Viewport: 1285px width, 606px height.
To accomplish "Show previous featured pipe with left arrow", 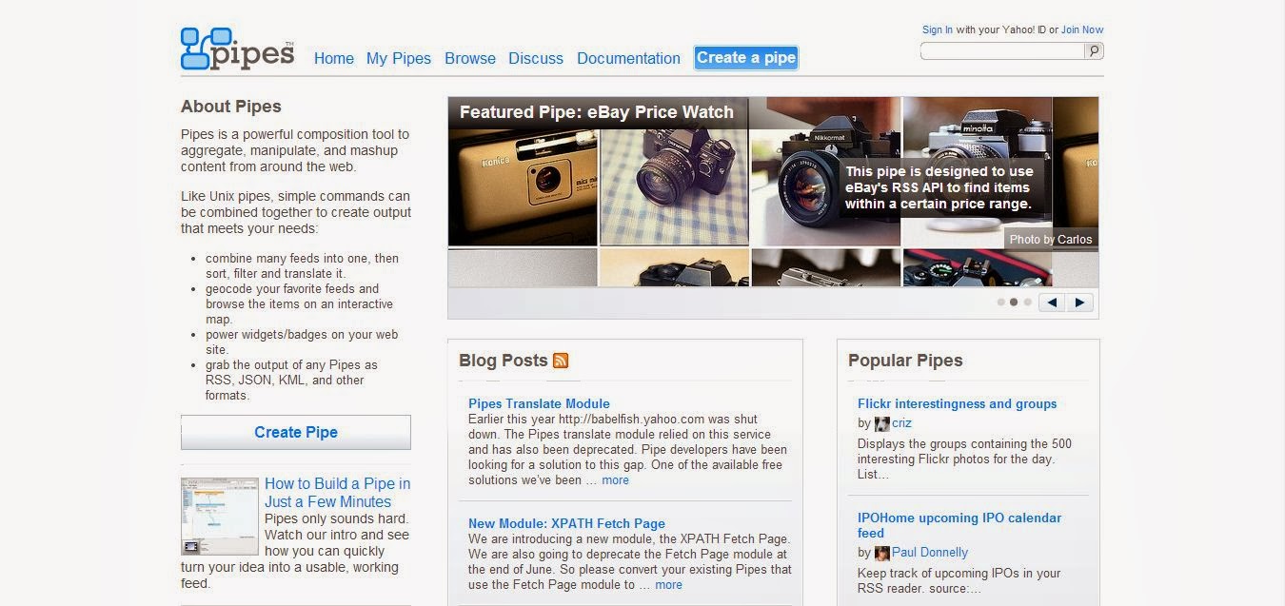I will [x=1051, y=303].
